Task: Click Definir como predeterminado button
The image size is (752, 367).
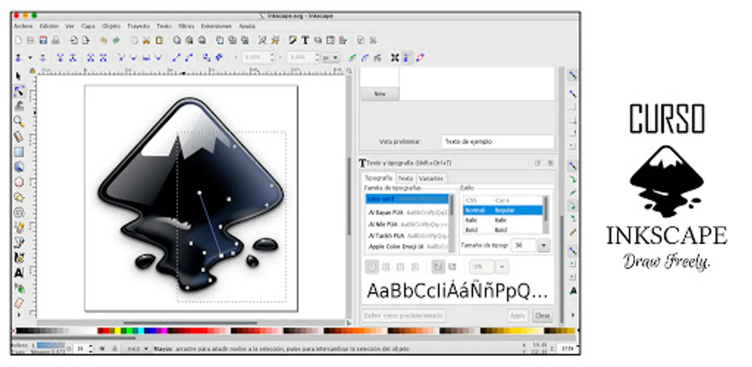Action: [403, 316]
